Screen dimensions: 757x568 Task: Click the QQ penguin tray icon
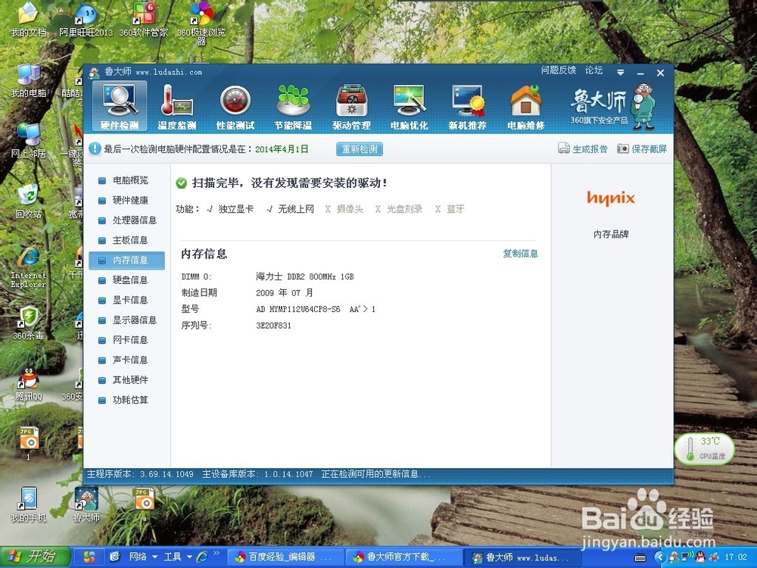click(x=700, y=557)
